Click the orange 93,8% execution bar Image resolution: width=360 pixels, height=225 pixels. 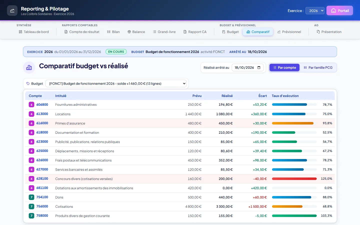pyautogui.click(x=293, y=123)
